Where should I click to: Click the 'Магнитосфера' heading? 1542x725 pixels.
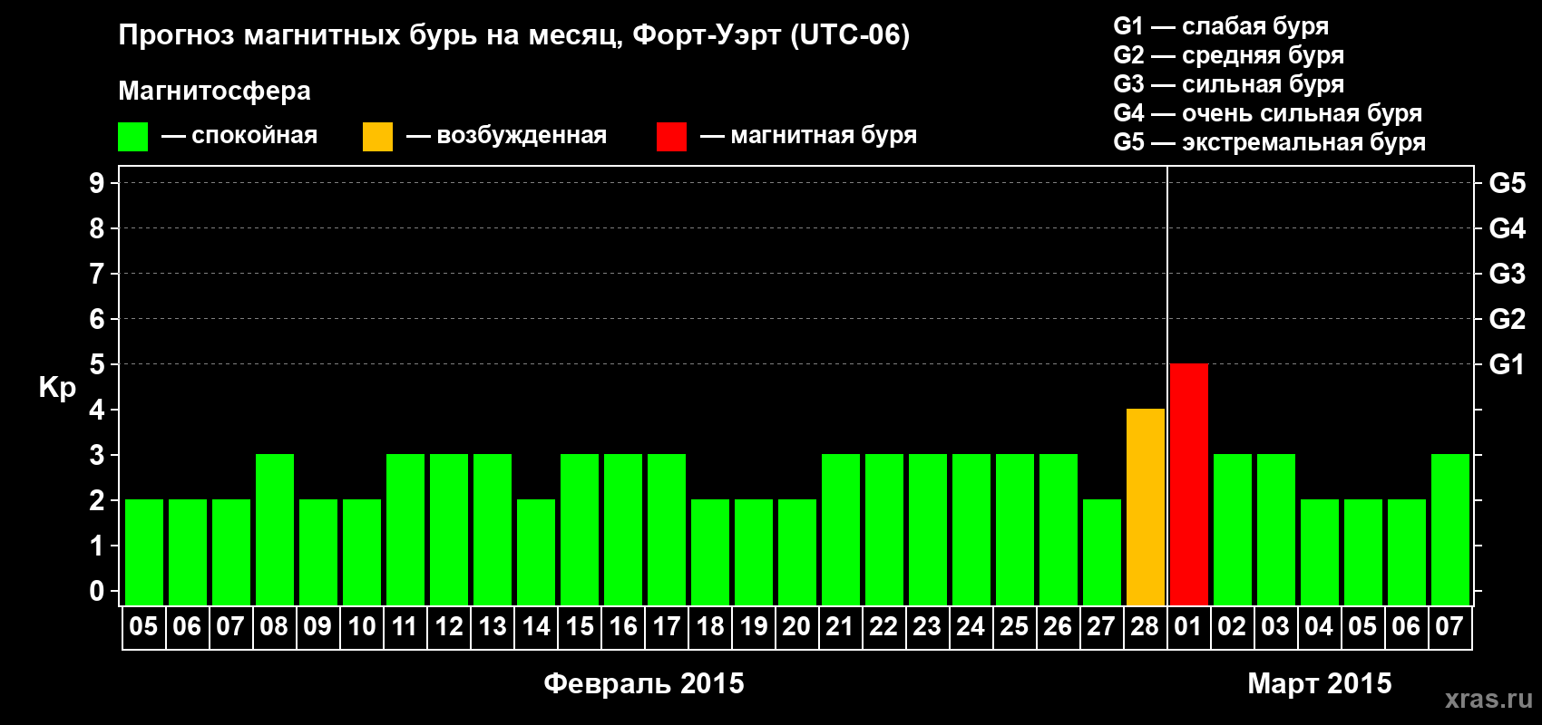click(x=214, y=92)
